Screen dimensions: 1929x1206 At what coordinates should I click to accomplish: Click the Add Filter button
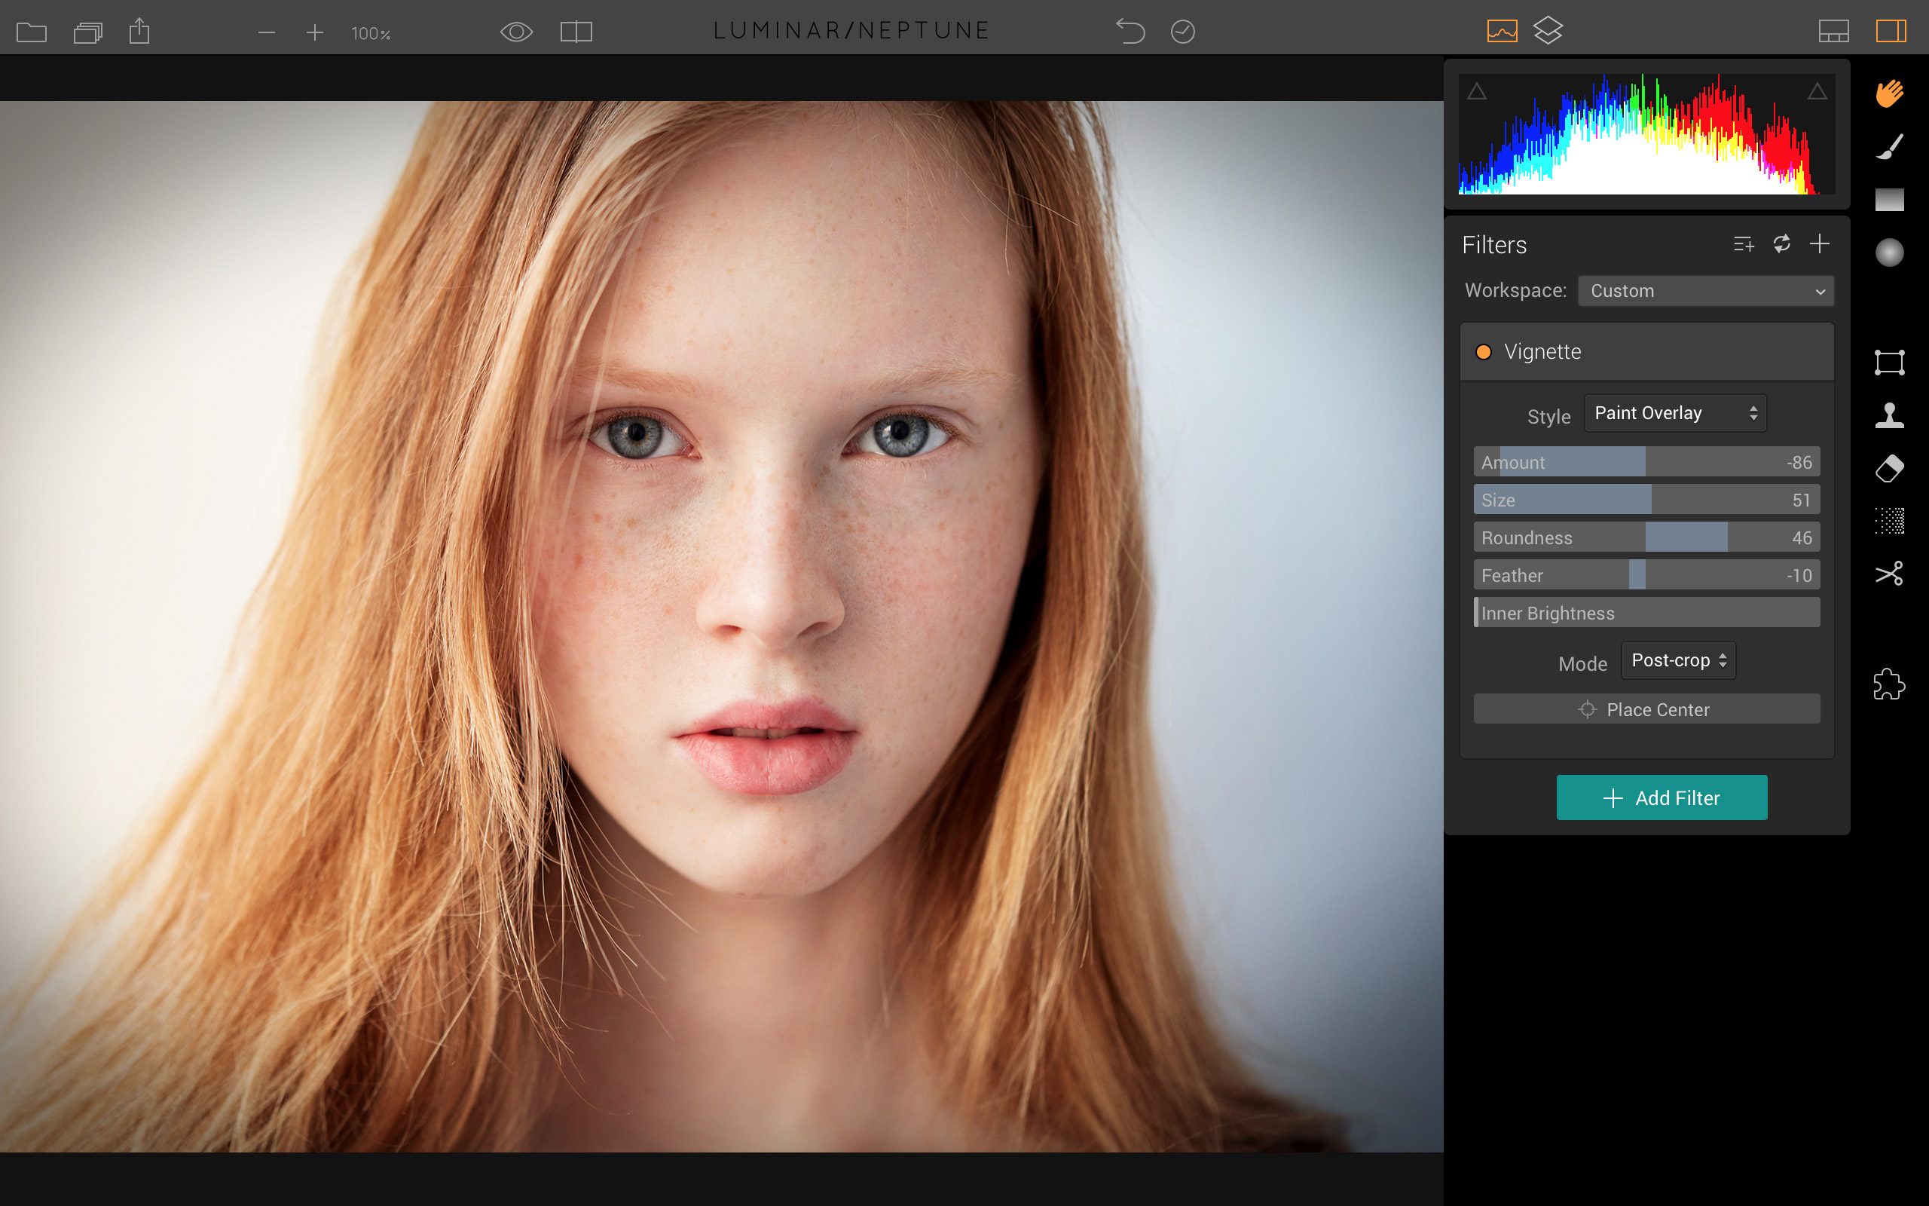tap(1662, 797)
